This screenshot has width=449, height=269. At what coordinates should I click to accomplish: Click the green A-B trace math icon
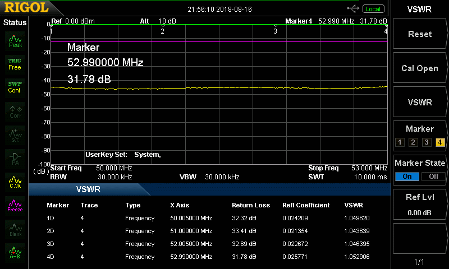15,253
